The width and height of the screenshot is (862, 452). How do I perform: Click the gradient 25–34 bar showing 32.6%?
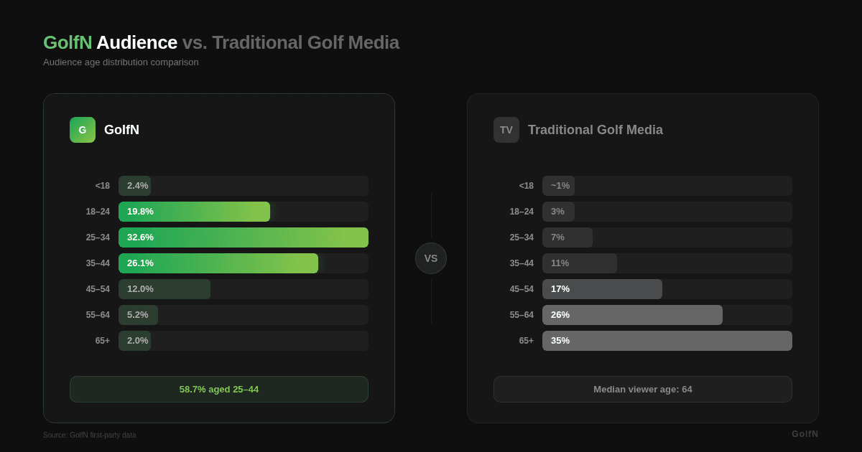[x=244, y=237]
